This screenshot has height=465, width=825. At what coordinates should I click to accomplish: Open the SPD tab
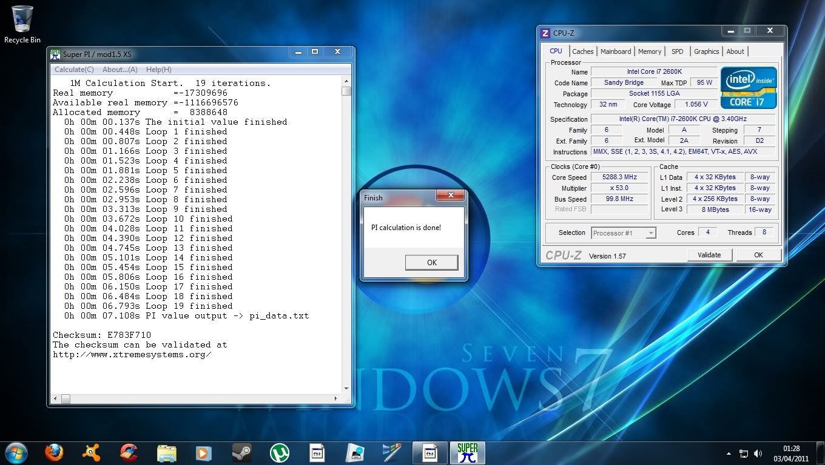pyautogui.click(x=678, y=51)
